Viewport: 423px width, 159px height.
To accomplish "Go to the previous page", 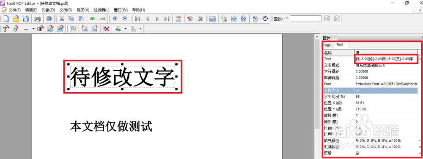I will pyautogui.click(x=147, y=19).
